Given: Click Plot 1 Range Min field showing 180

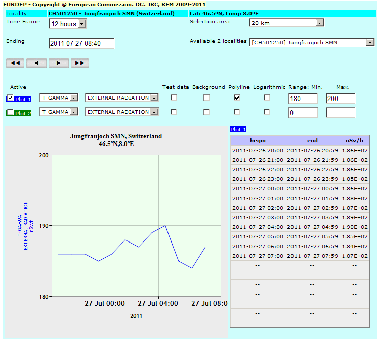Looking at the screenshot, I should coord(303,98).
